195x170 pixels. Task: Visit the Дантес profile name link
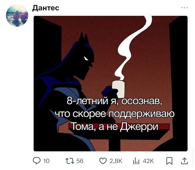tap(46, 8)
